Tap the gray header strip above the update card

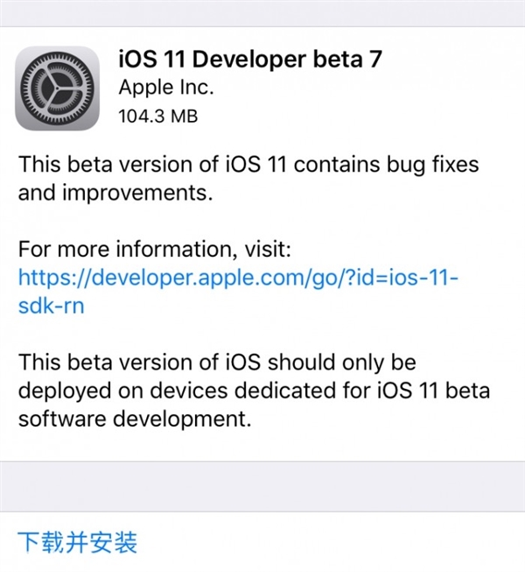click(262, 13)
